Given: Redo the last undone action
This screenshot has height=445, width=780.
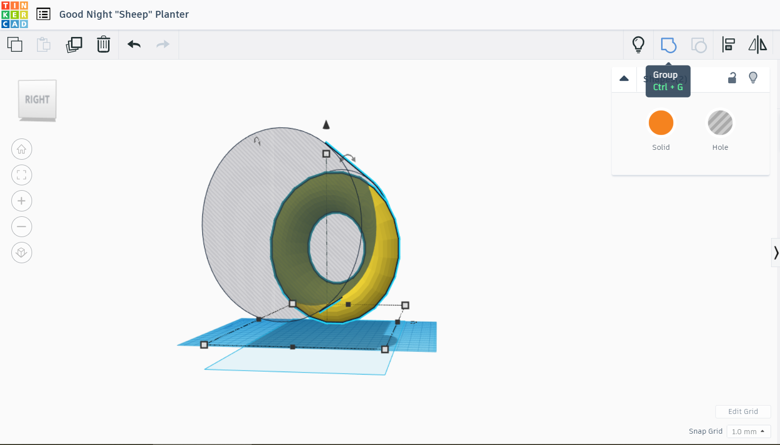Looking at the screenshot, I should tap(163, 44).
